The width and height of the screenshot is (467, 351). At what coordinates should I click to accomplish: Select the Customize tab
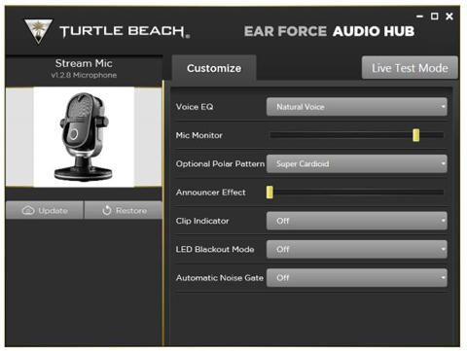(x=214, y=68)
